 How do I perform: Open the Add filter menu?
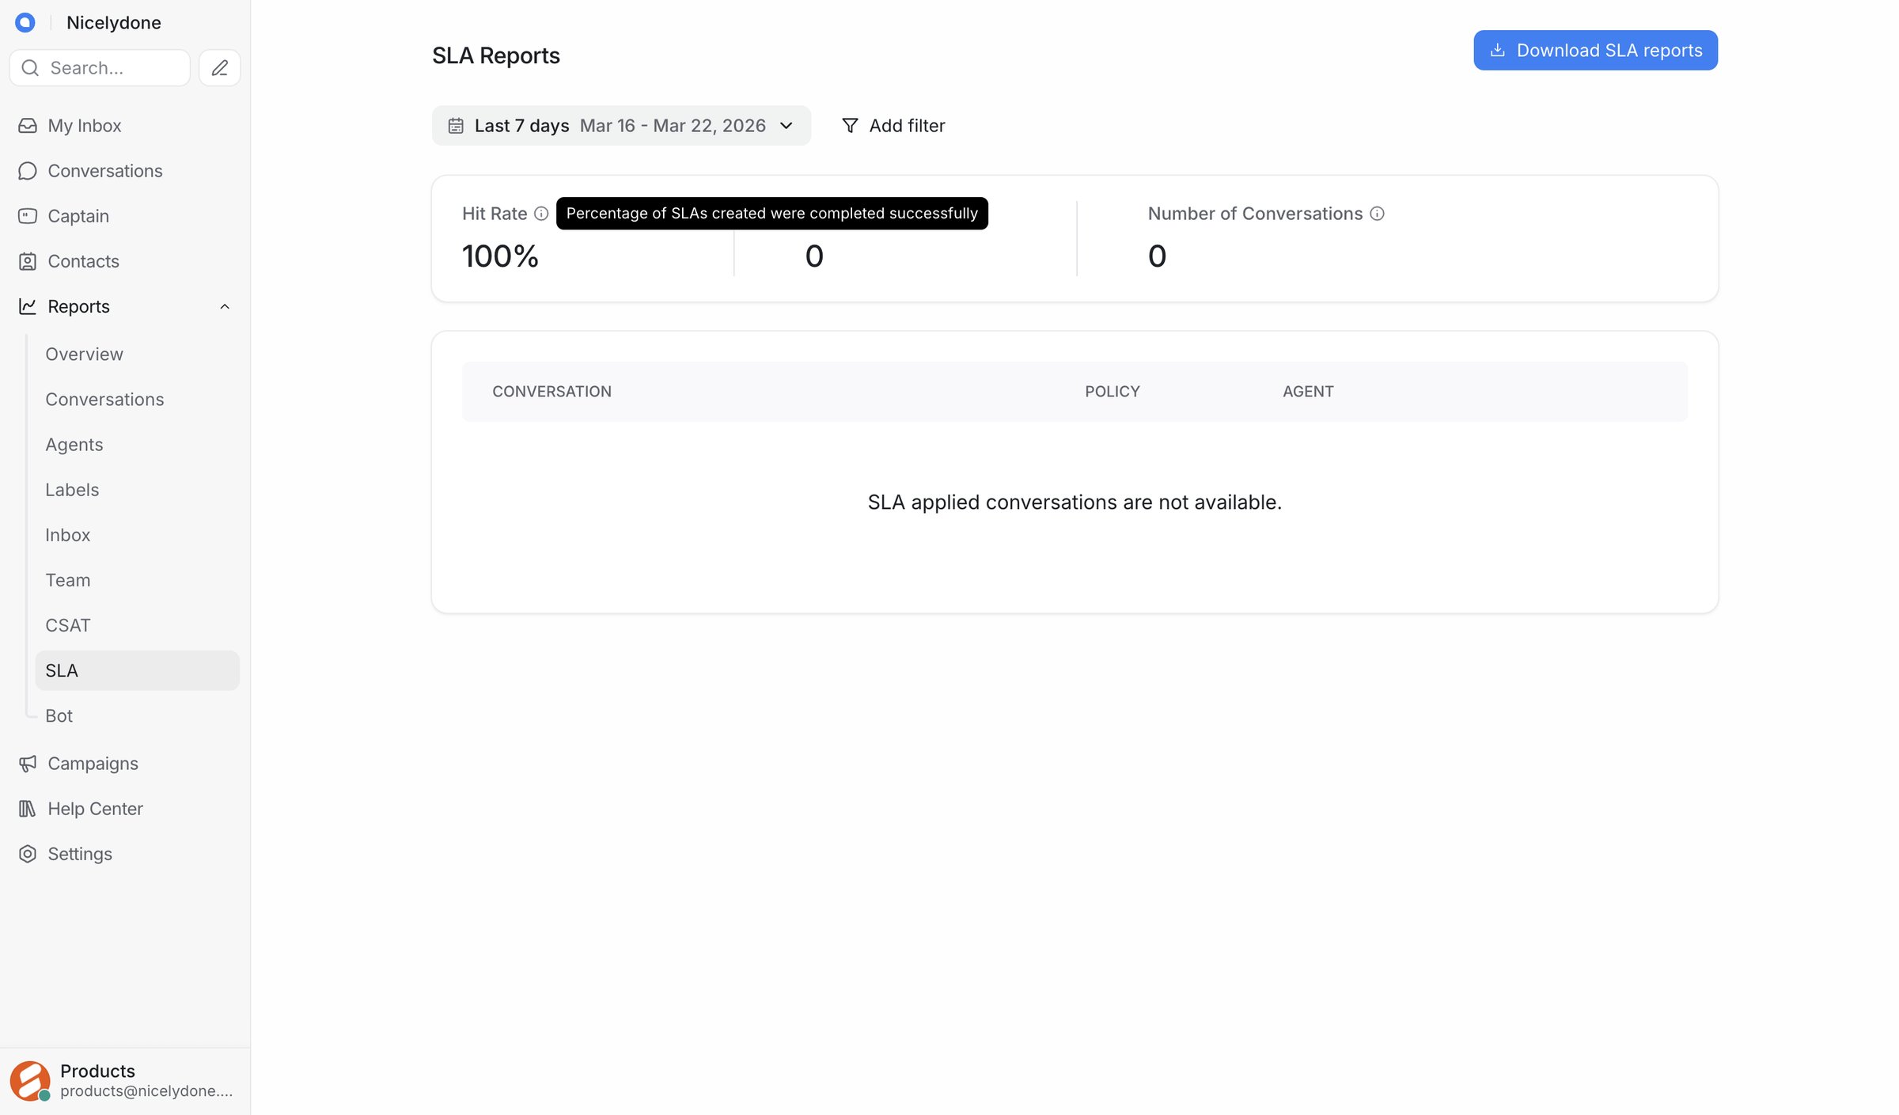pos(893,126)
